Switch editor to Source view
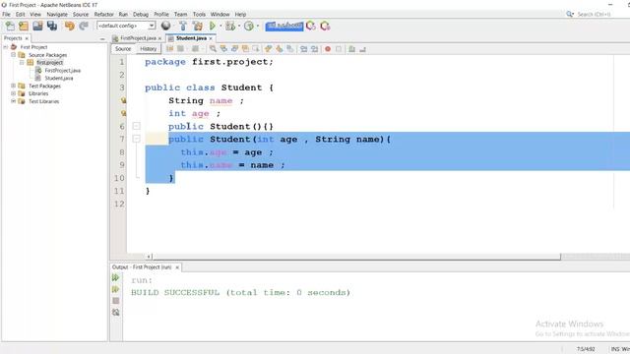Image resolution: width=630 pixels, height=354 pixels. (x=123, y=48)
